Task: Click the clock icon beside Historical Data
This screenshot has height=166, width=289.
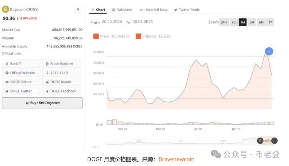Action: [x=141, y=10]
